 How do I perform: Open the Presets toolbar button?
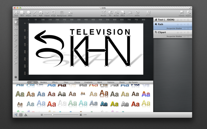point(103,13)
